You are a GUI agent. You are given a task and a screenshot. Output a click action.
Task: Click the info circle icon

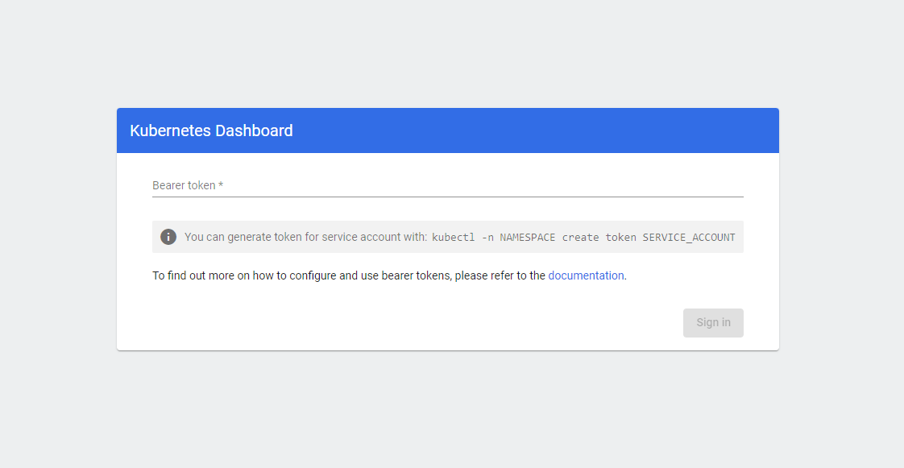(x=168, y=237)
